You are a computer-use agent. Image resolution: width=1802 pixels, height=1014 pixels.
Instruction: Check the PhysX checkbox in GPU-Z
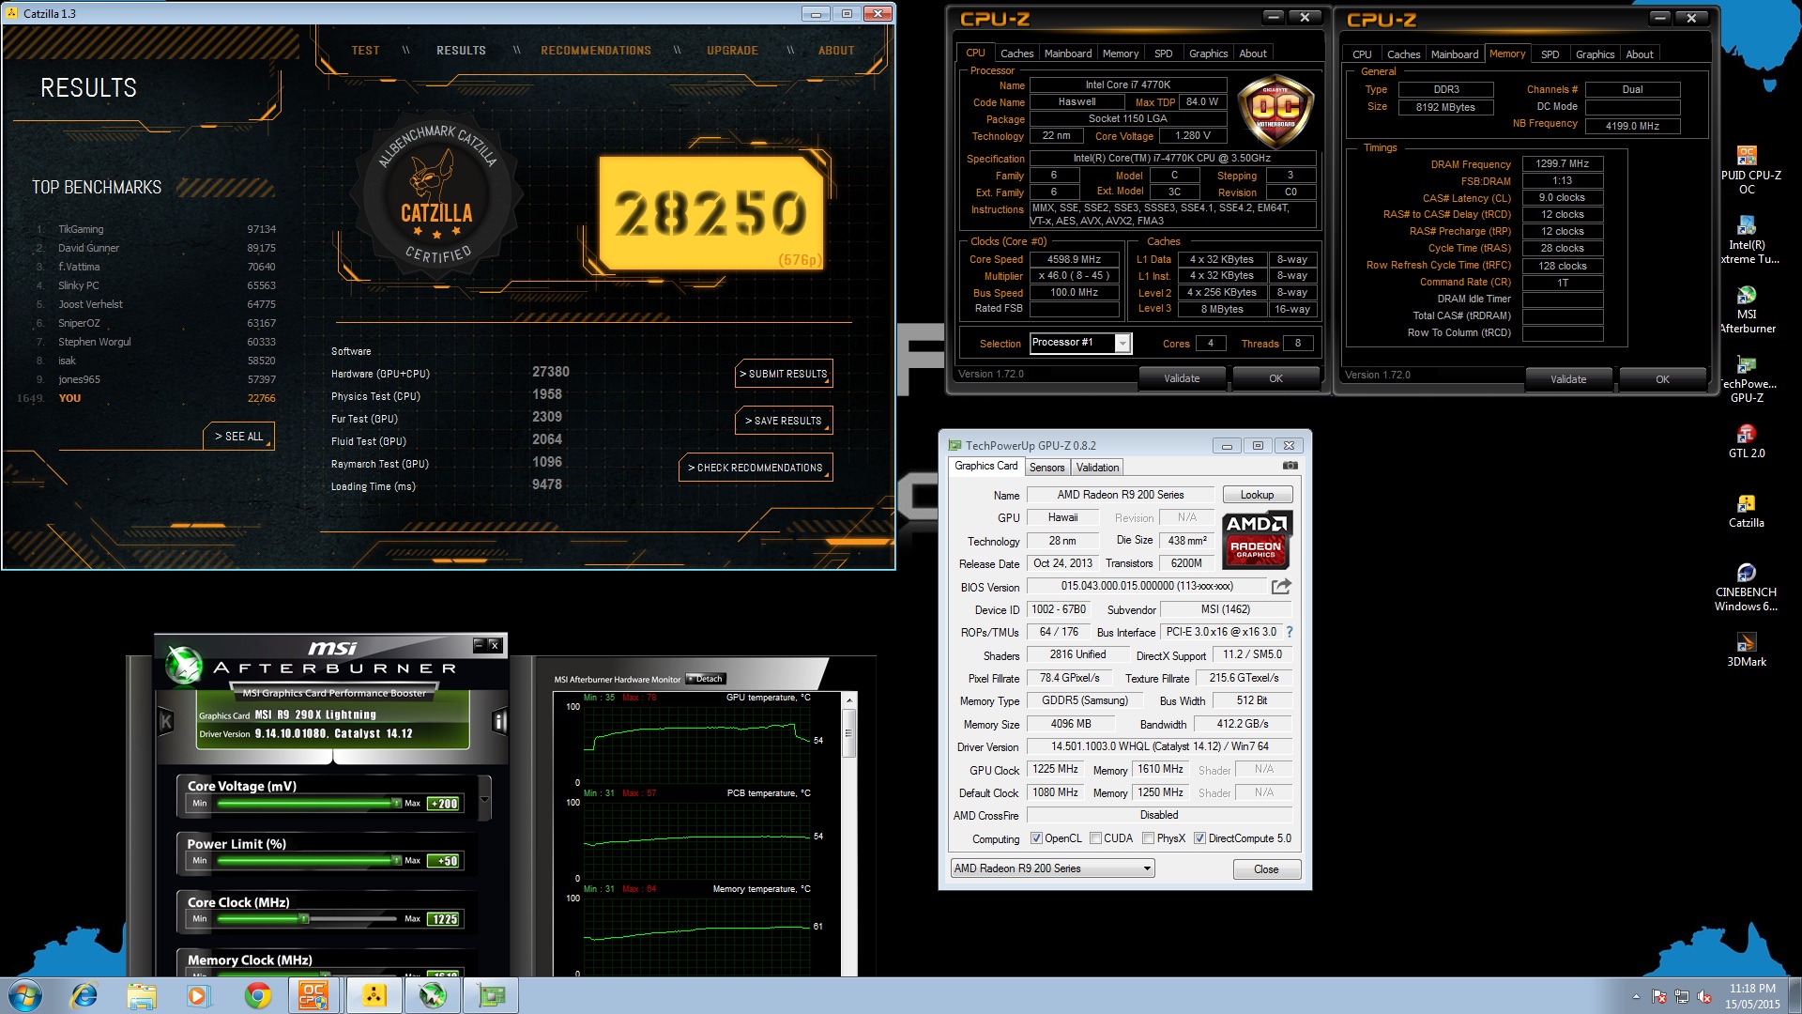click(x=1148, y=838)
